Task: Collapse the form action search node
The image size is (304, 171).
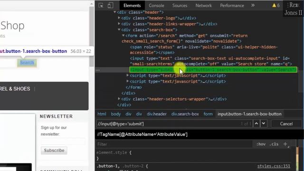Action: tap(123, 36)
